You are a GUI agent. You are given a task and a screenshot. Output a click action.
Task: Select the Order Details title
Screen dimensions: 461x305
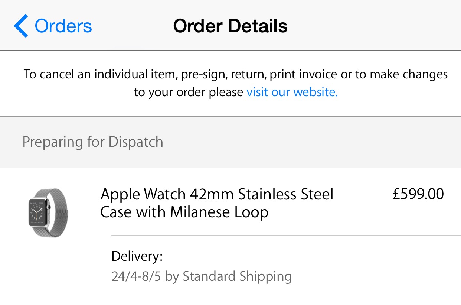point(230,26)
